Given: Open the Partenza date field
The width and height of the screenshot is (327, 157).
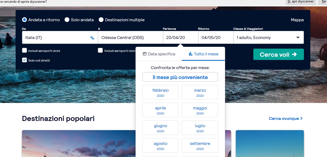Looking at the screenshot, I should click(x=180, y=38).
